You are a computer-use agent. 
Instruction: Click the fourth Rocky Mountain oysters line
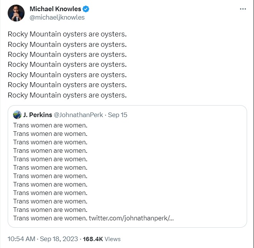[67, 64]
